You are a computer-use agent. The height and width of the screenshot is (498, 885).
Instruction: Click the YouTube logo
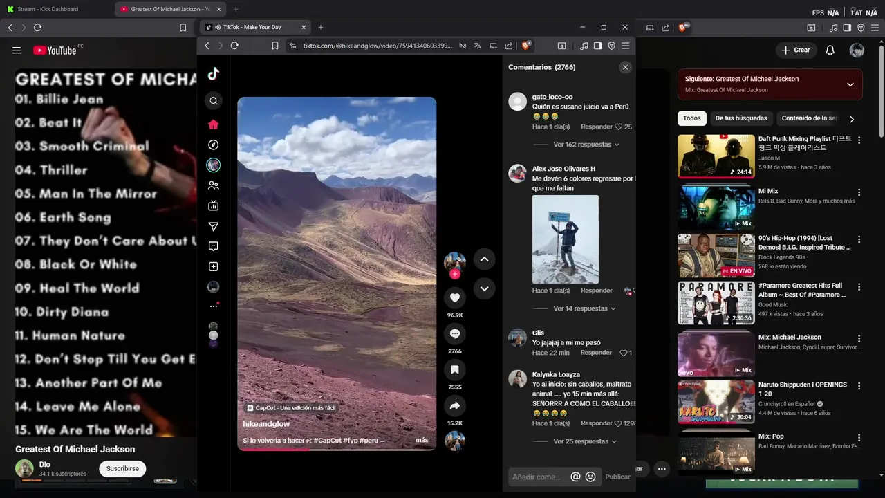click(x=55, y=50)
